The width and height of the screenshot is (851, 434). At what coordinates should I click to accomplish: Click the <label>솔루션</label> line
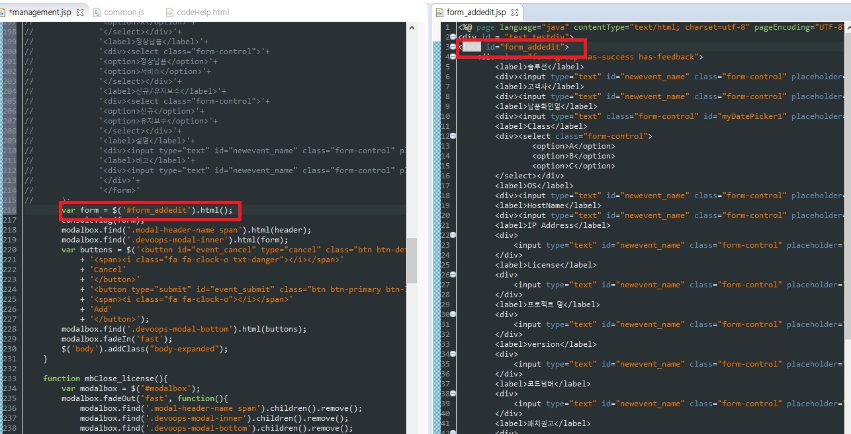[x=539, y=67]
